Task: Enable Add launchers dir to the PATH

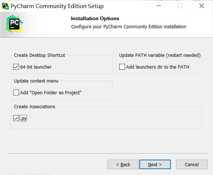Action: [122, 67]
